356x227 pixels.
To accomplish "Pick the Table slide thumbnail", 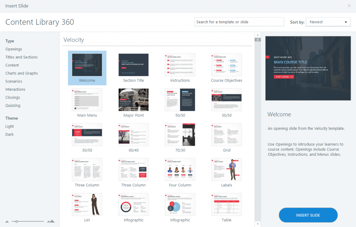I will [227, 204].
